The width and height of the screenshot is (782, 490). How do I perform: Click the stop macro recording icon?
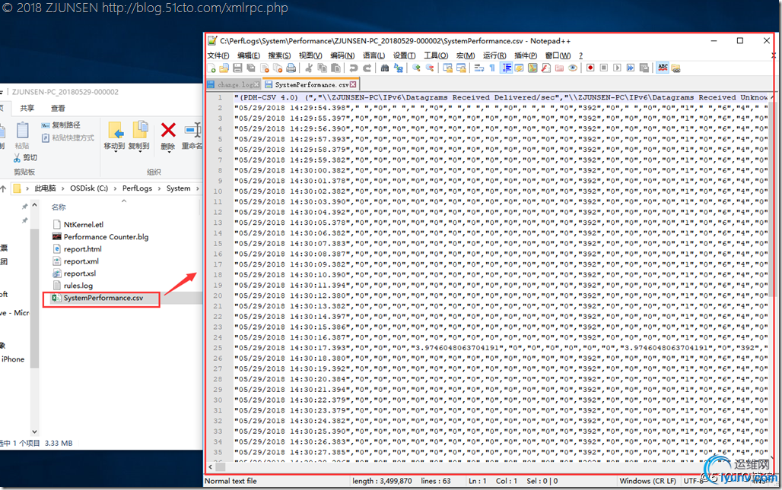pyautogui.click(x=604, y=68)
